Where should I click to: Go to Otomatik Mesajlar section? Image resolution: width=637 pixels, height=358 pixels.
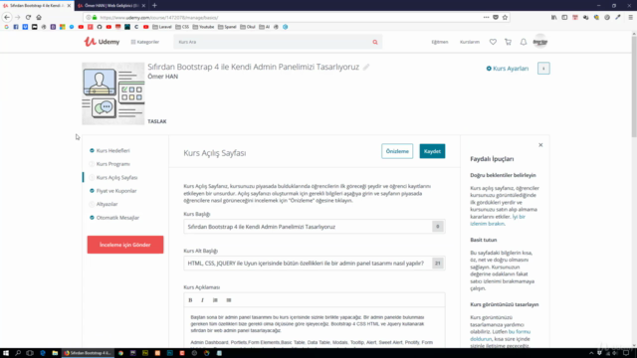click(x=117, y=218)
